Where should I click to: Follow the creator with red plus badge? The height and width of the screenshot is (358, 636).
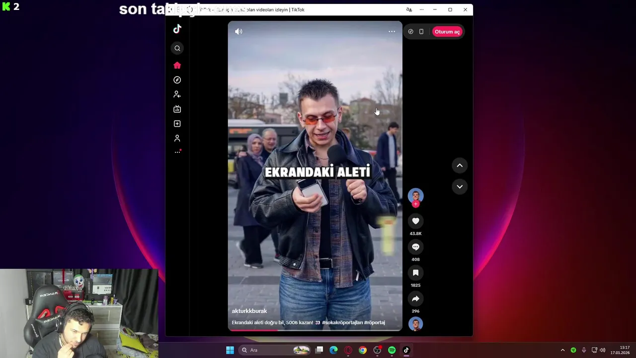point(416,204)
